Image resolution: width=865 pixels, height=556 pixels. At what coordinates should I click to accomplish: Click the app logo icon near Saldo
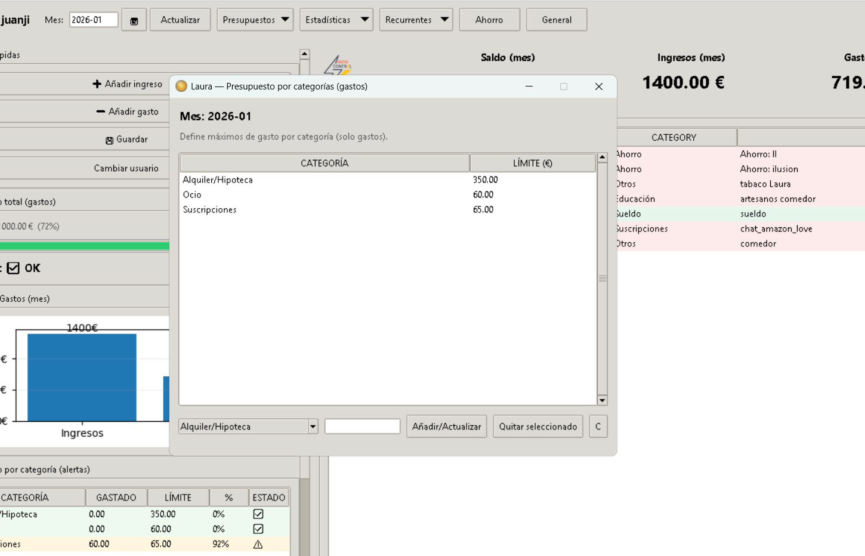click(338, 64)
